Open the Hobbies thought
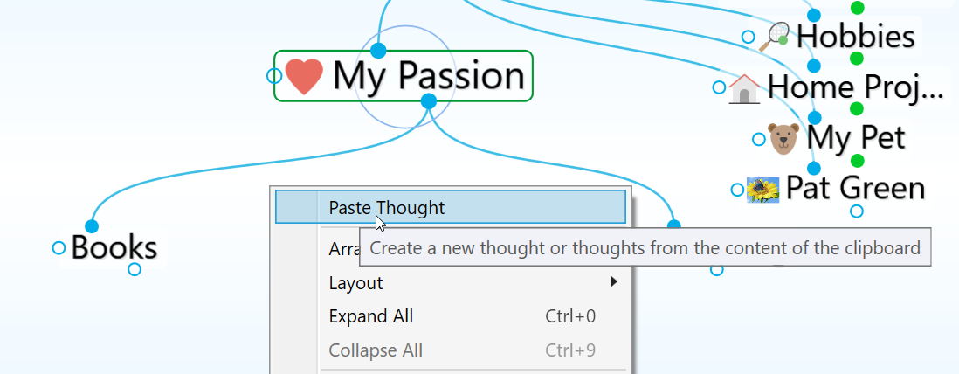This screenshot has height=374, width=959. point(856,37)
